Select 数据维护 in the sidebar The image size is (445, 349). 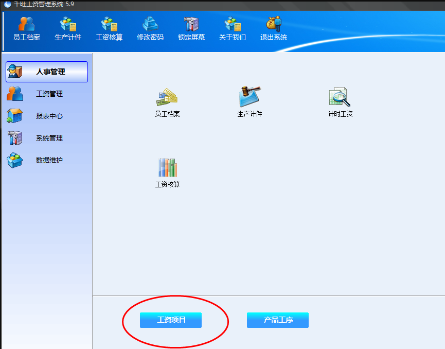[47, 160]
